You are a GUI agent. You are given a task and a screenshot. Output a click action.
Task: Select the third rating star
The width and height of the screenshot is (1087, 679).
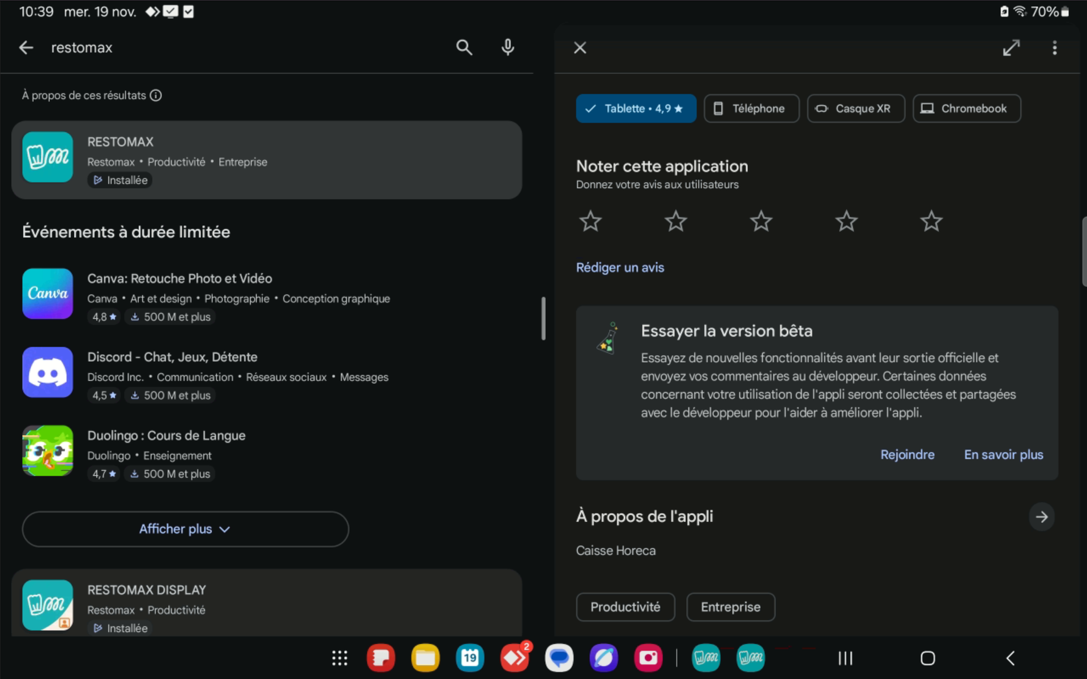pos(761,221)
